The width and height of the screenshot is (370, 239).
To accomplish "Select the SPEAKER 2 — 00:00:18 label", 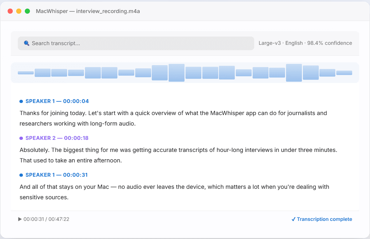I will (x=57, y=138).
